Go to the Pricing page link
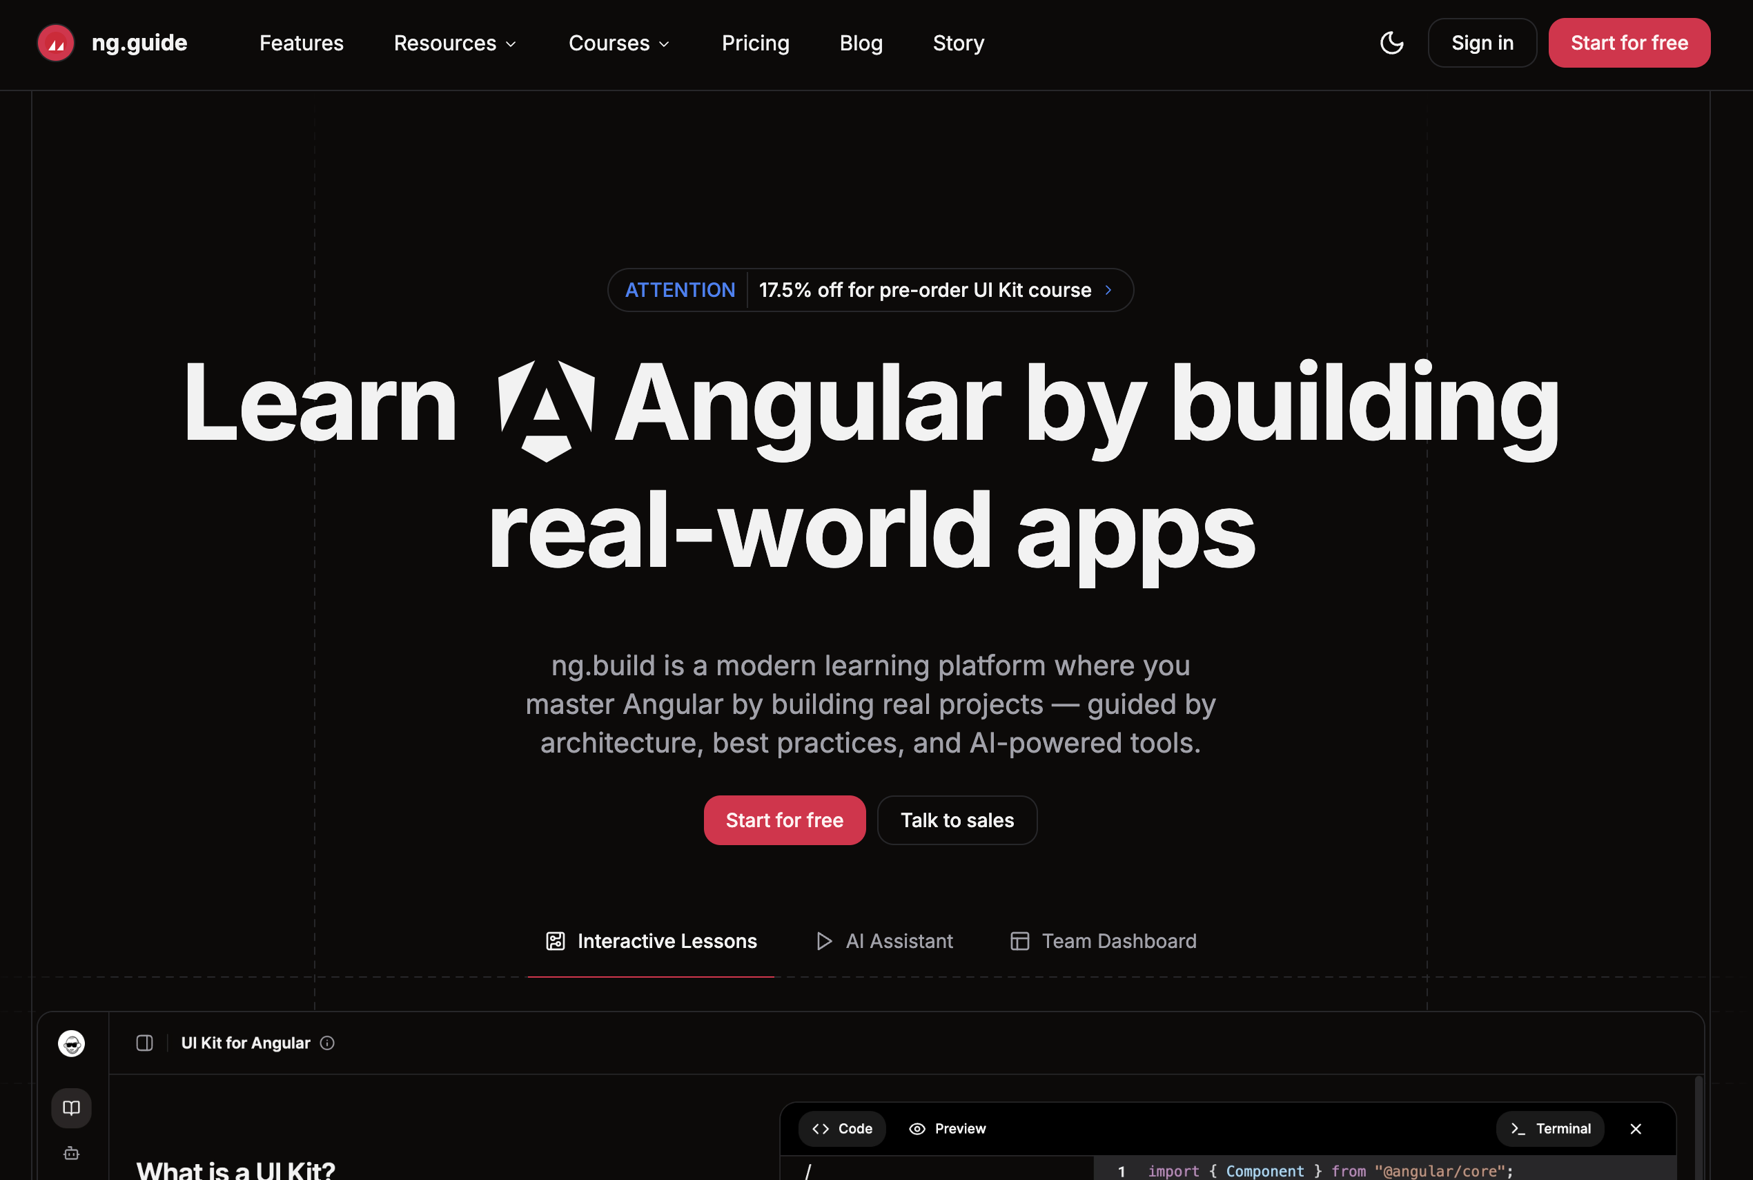Image resolution: width=1753 pixels, height=1180 pixels. click(x=755, y=43)
